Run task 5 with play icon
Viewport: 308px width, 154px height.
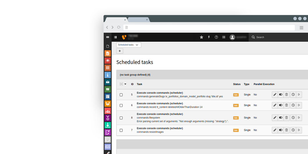[x=299, y=94]
